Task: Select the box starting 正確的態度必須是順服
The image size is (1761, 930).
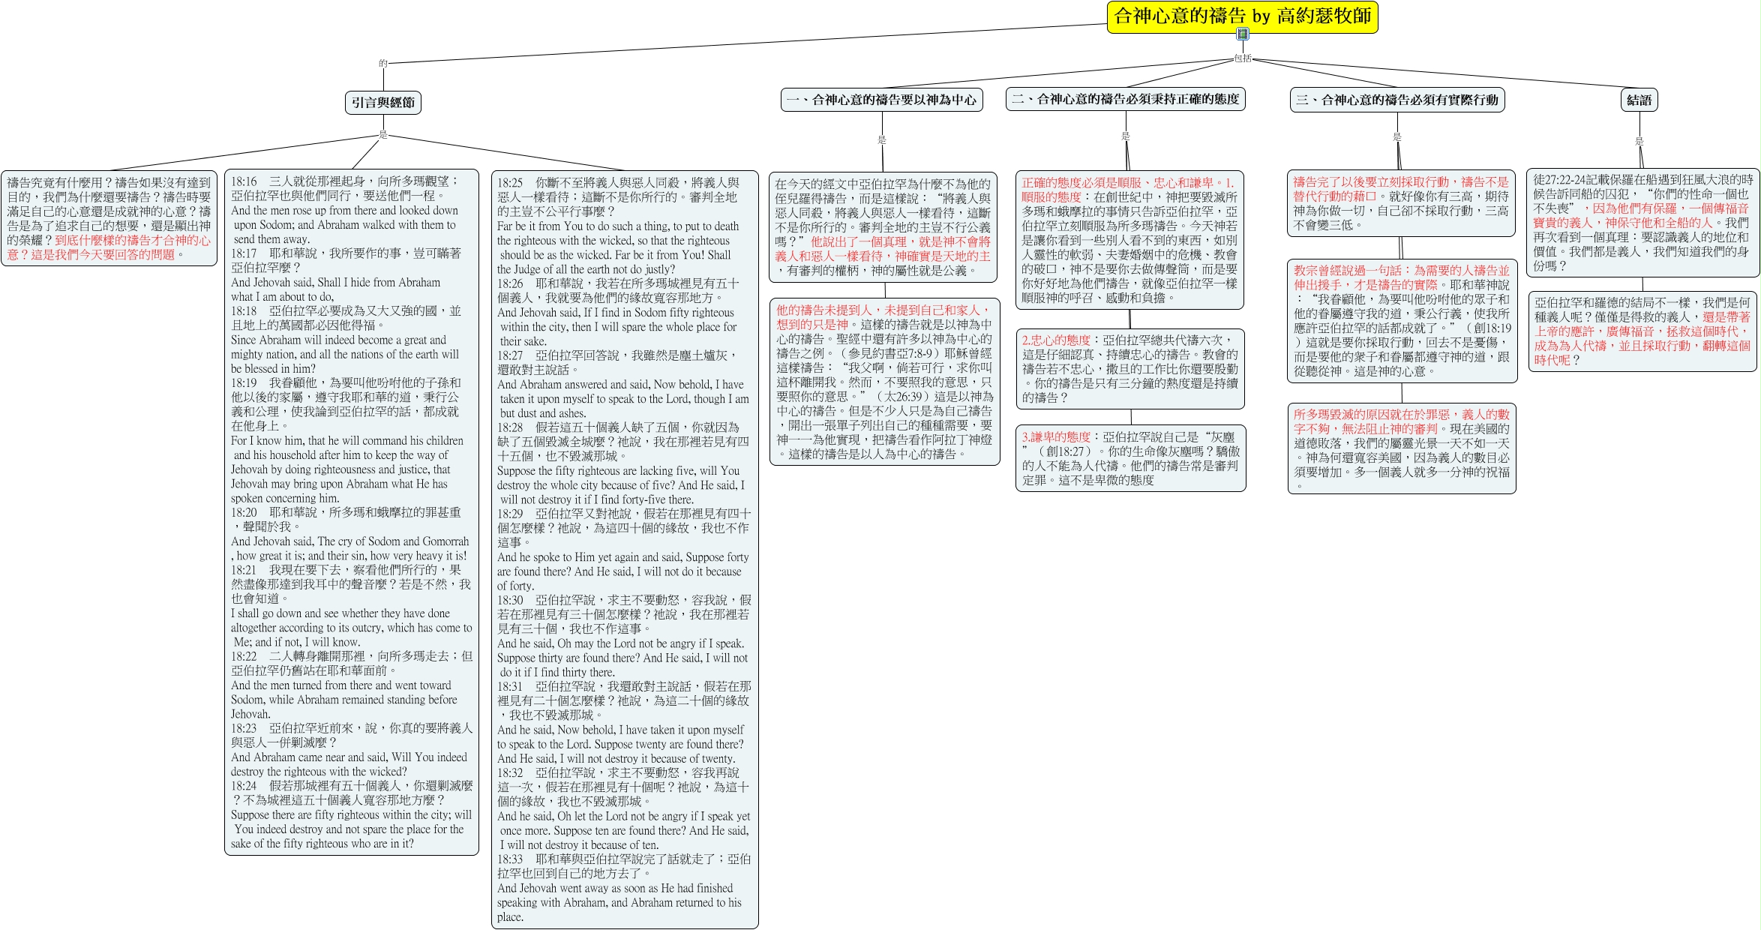Action: (x=1130, y=240)
